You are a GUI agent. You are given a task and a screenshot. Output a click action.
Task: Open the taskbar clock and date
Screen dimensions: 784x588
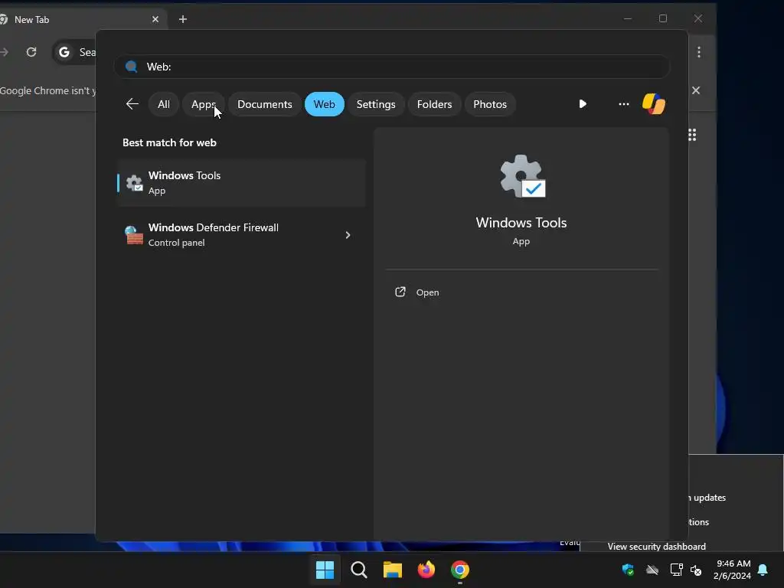732,570
